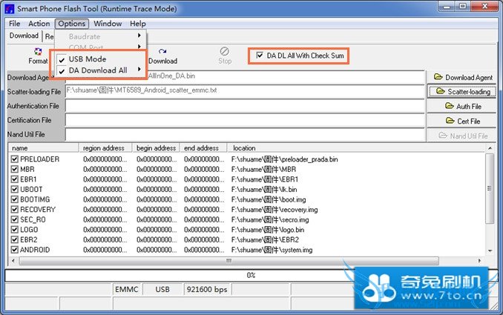Click the Nand Util File input field
The width and height of the screenshot is (503, 315).
(245, 135)
